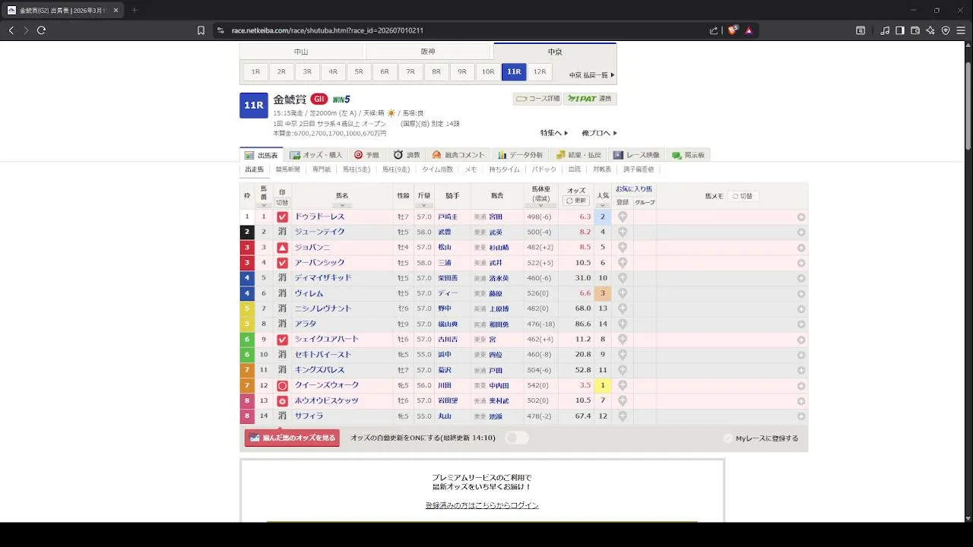Open the Brave playlist music icon
This screenshot has width=973, height=547.
point(885,30)
